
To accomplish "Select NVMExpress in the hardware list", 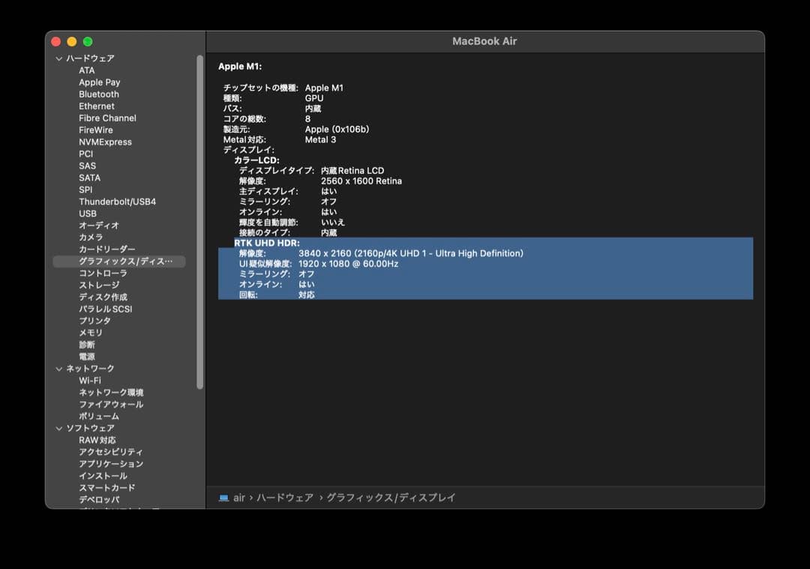I will coord(105,142).
